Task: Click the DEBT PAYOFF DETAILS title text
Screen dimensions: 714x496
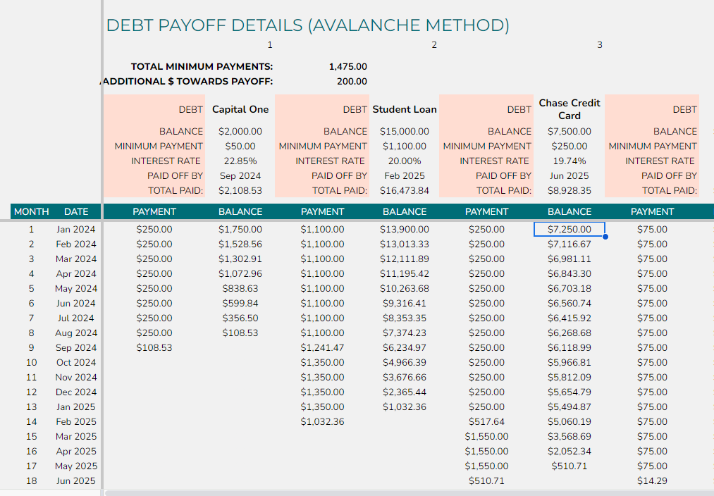Action: (x=308, y=25)
